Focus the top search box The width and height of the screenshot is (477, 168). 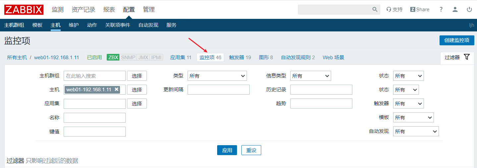click(x=334, y=10)
